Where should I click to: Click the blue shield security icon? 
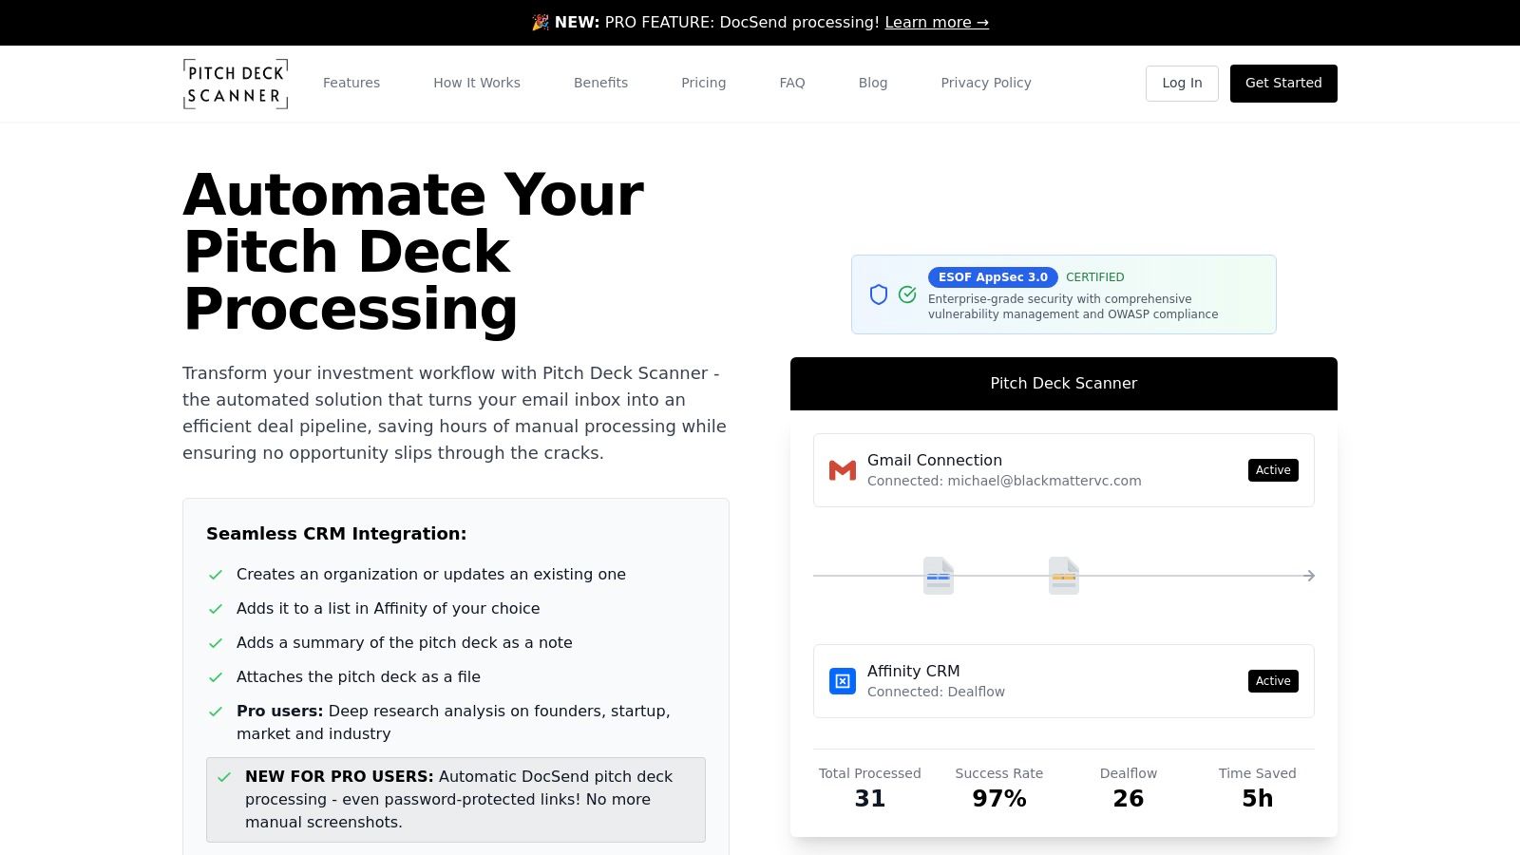point(879,294)
